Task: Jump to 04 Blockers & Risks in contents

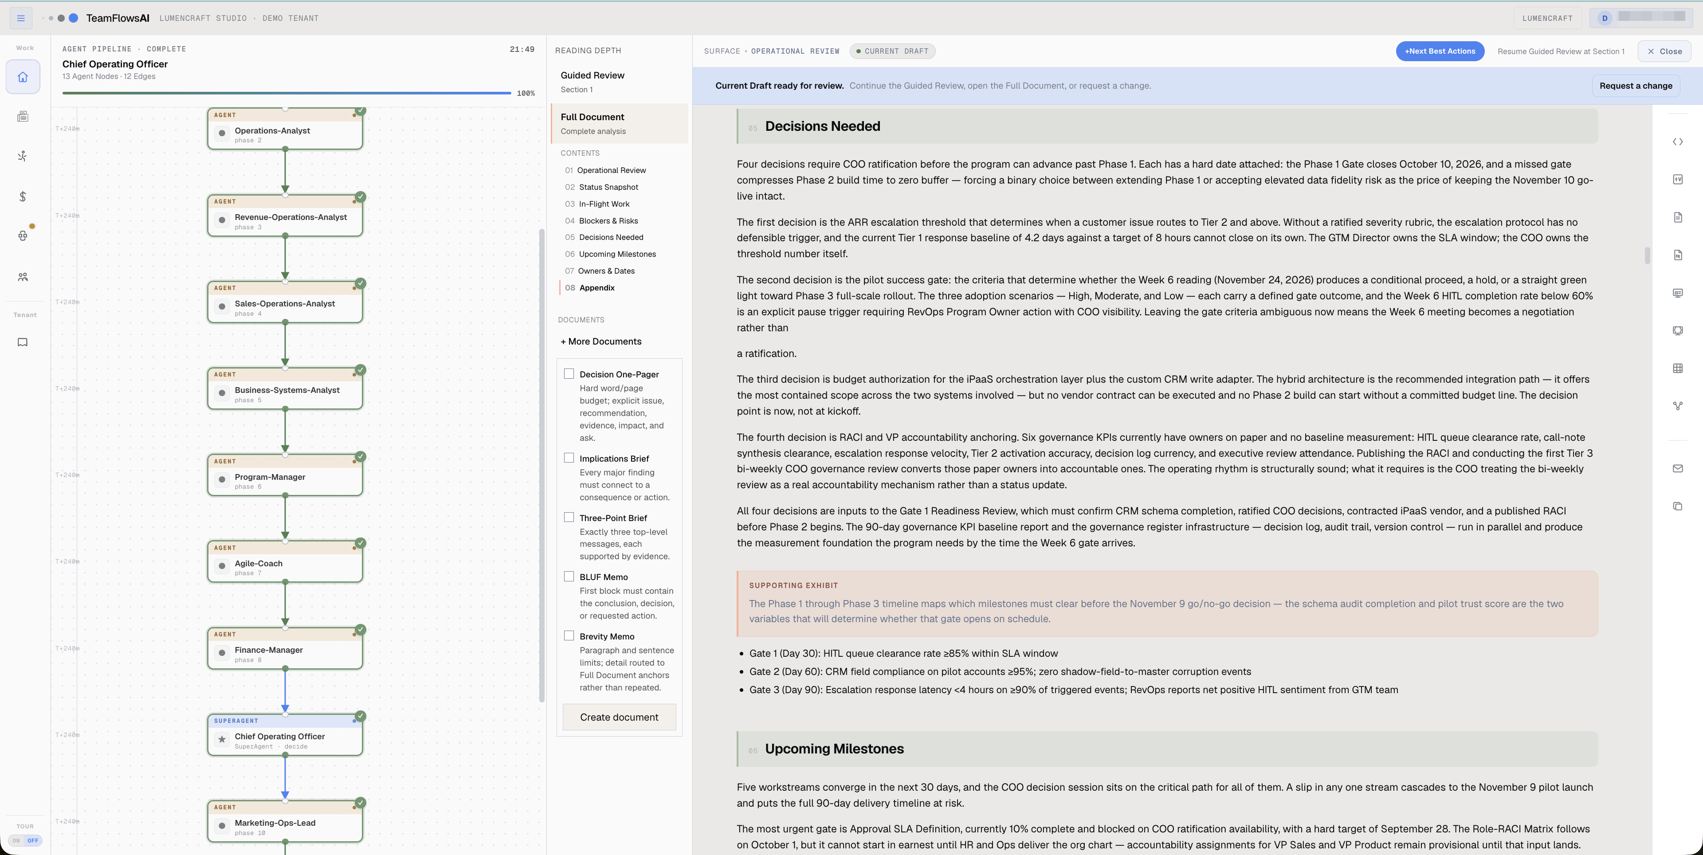Action: 602,221
